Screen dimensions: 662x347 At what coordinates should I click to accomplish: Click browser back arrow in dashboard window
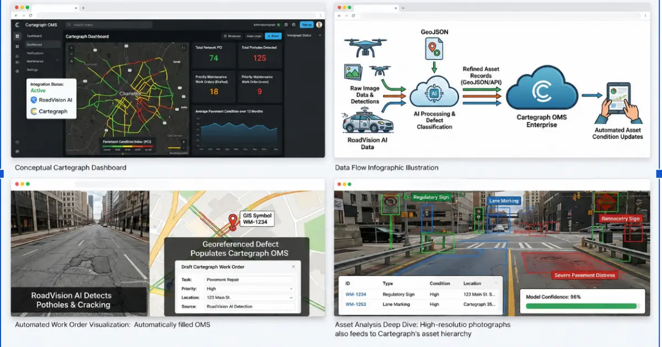[x=16, y=15]
